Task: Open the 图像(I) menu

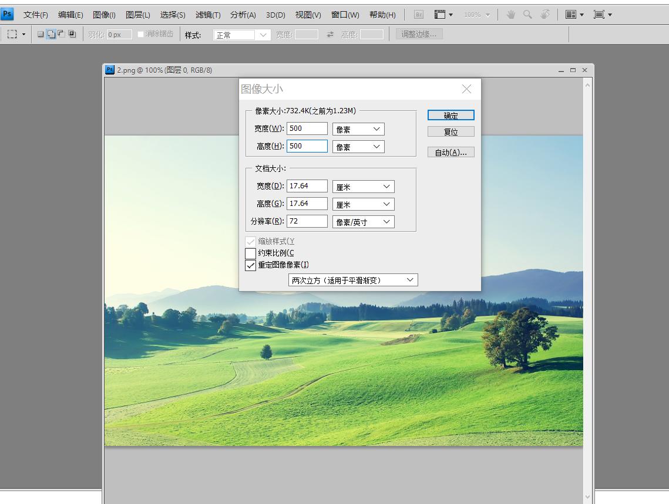Action: 104,15
